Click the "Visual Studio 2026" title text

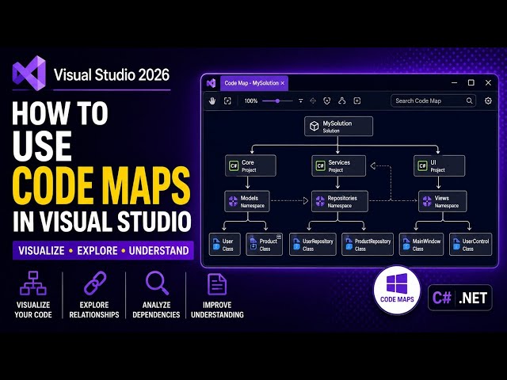click(x=111, y=74)
